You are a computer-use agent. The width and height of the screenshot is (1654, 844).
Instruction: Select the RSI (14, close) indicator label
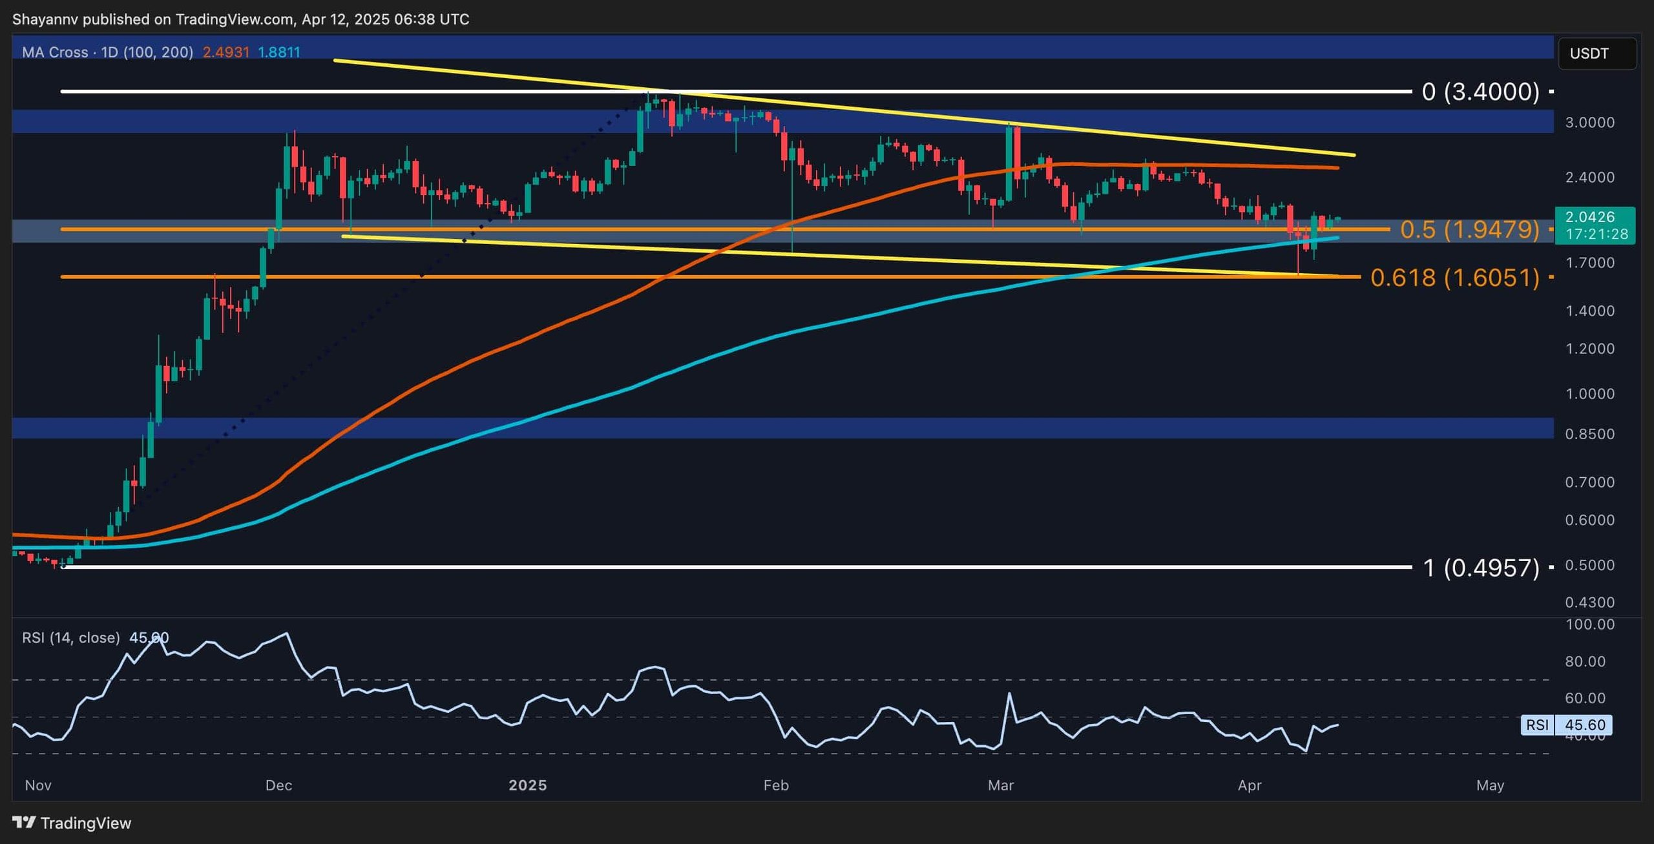pos(71,637)
